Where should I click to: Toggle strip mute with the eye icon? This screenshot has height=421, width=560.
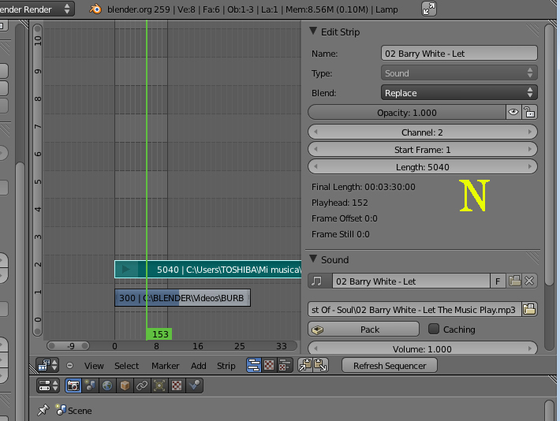coord(513,113)
